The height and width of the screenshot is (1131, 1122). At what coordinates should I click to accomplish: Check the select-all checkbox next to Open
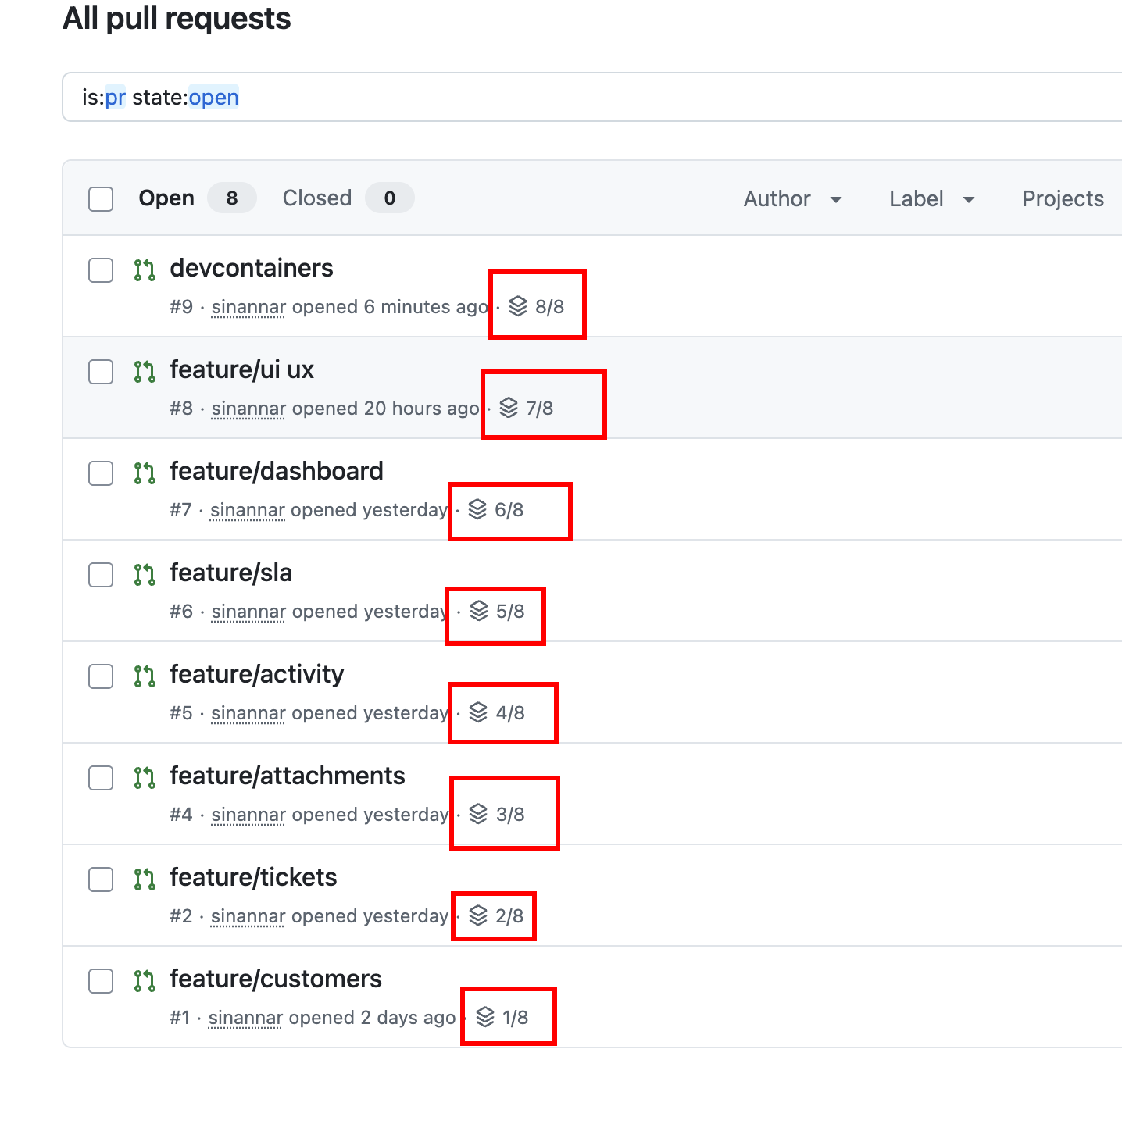tap(101, 199)
